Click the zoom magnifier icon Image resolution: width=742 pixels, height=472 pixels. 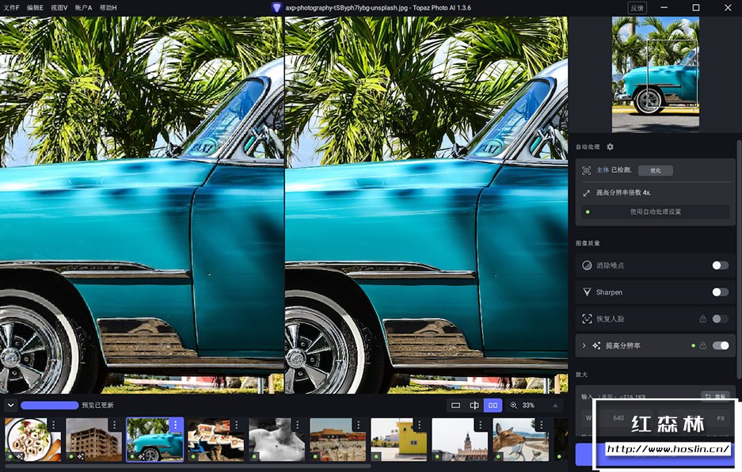(513, 405)
